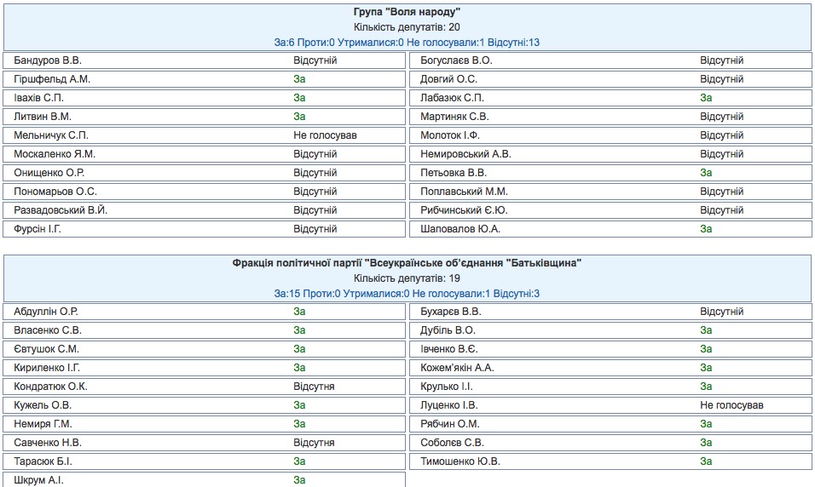This screenshot has width=815, height=487.
Task: Select deputy name Тимошенко Ю.В.
Action: click(x=460, y=461)
